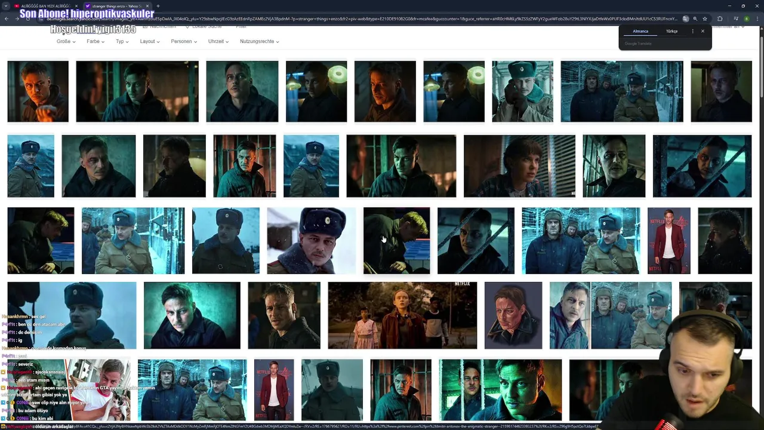Open a new browser tab
Viewport: 764px width, 430px height.
(158, 6)
